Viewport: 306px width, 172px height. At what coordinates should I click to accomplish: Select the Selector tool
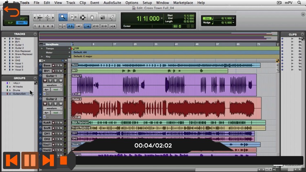(x=83, y=18)
